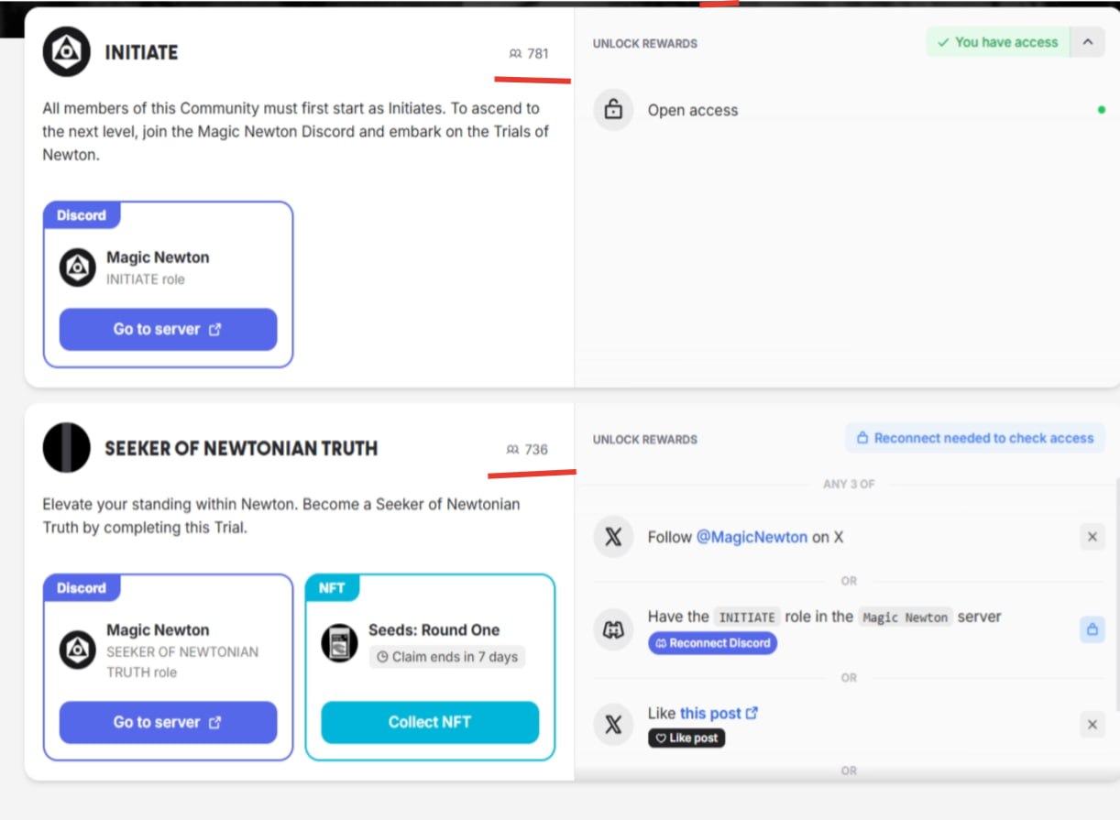Click the SEEKER OF NEWTONIAN TRUTH title

(241, 448)
